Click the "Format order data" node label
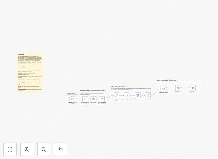 pyautogui.click(x=117, y=99)
